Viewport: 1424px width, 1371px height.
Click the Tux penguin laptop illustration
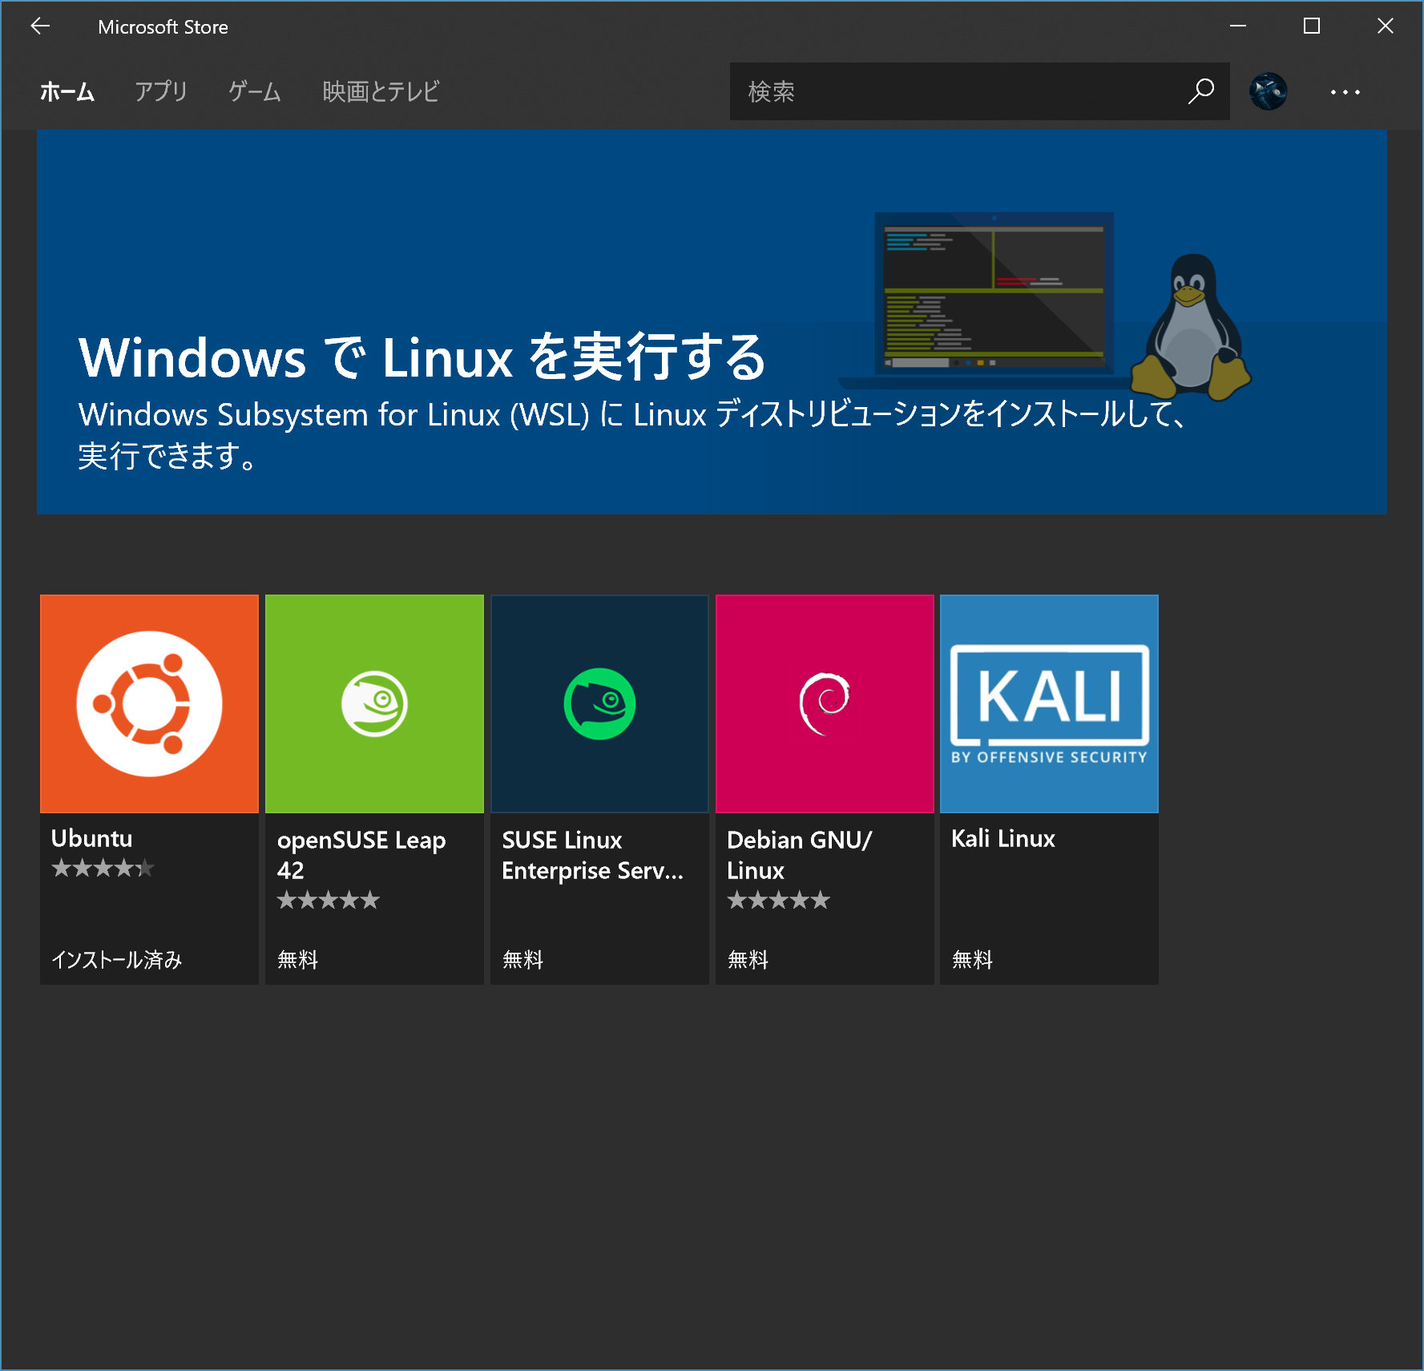[1045, 305]
